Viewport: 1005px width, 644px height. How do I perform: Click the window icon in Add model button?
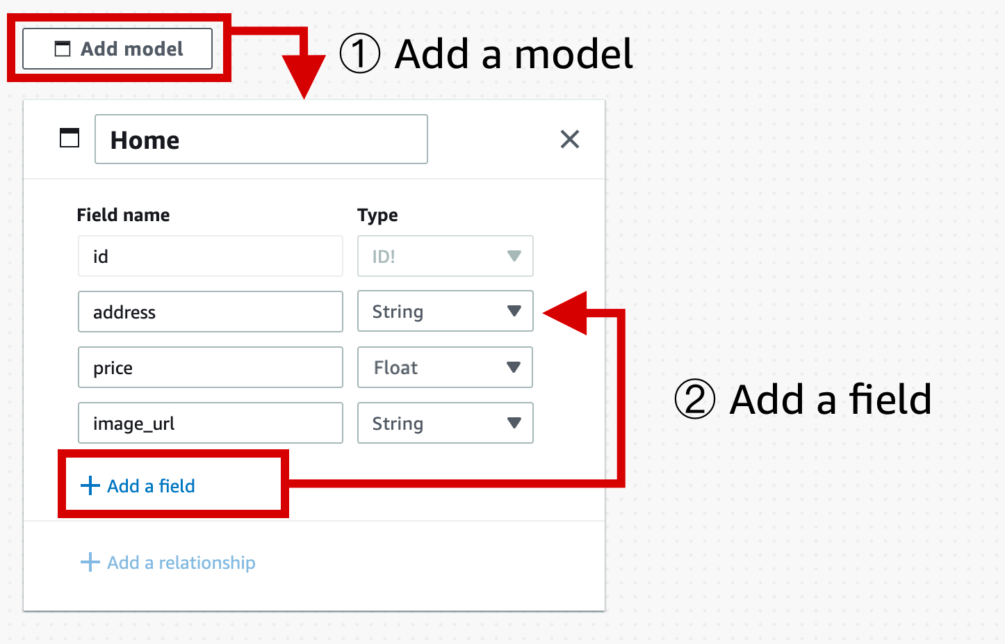[63, 49]
